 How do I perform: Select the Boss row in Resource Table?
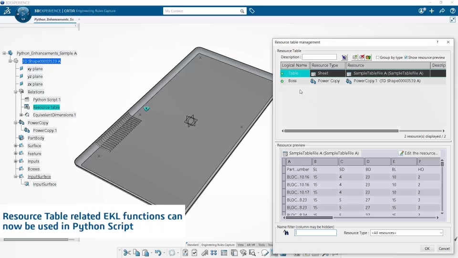pos(363,81)
